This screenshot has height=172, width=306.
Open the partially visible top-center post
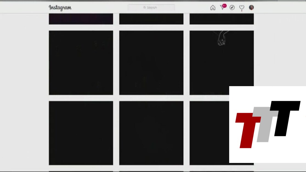151,19
